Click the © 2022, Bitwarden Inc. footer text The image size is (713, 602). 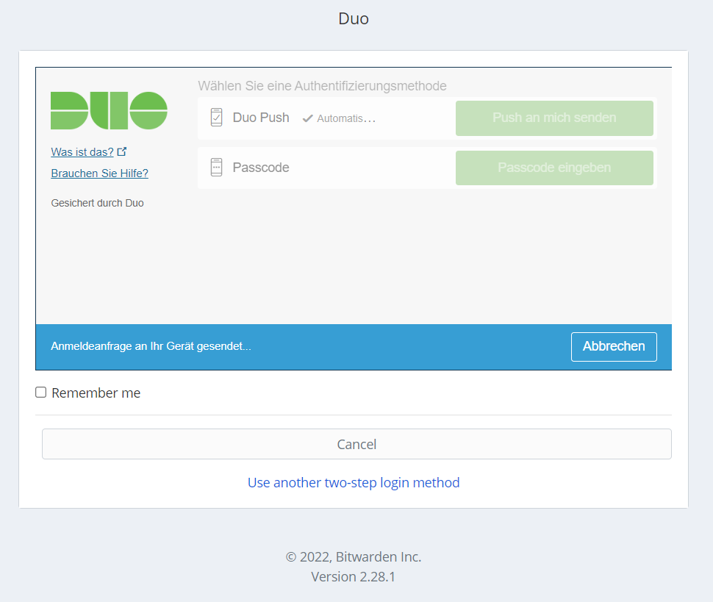point(354,557)
